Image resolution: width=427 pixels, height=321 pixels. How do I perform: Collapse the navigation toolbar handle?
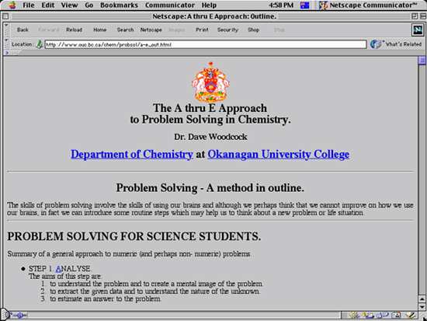[x=6, y=30]
